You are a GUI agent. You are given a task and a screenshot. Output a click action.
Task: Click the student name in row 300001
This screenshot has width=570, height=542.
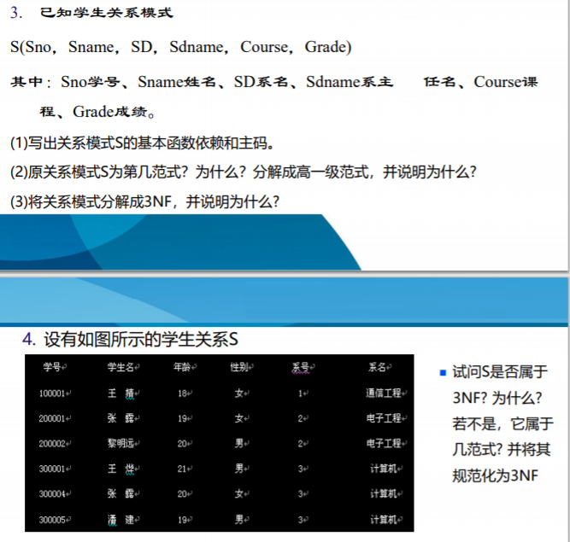pyautogui.click(x=122, y=469)
